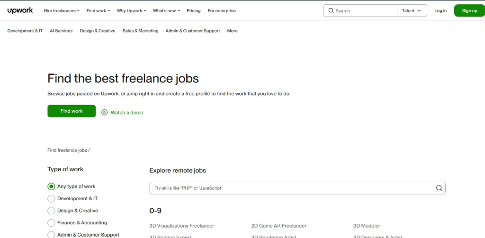Expand the What's new menu
The image size is (485, 238).
click(x=166, y=10)
